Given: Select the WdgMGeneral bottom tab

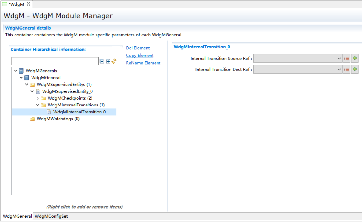Looking at the screenshot, I should pyautogui.click(x=17, y=216).
